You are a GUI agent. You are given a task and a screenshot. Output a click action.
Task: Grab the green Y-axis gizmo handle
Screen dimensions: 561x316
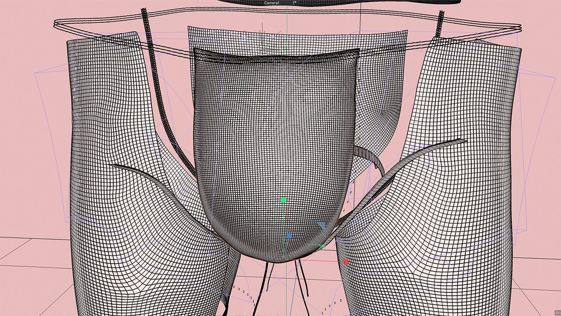point(283,200)
